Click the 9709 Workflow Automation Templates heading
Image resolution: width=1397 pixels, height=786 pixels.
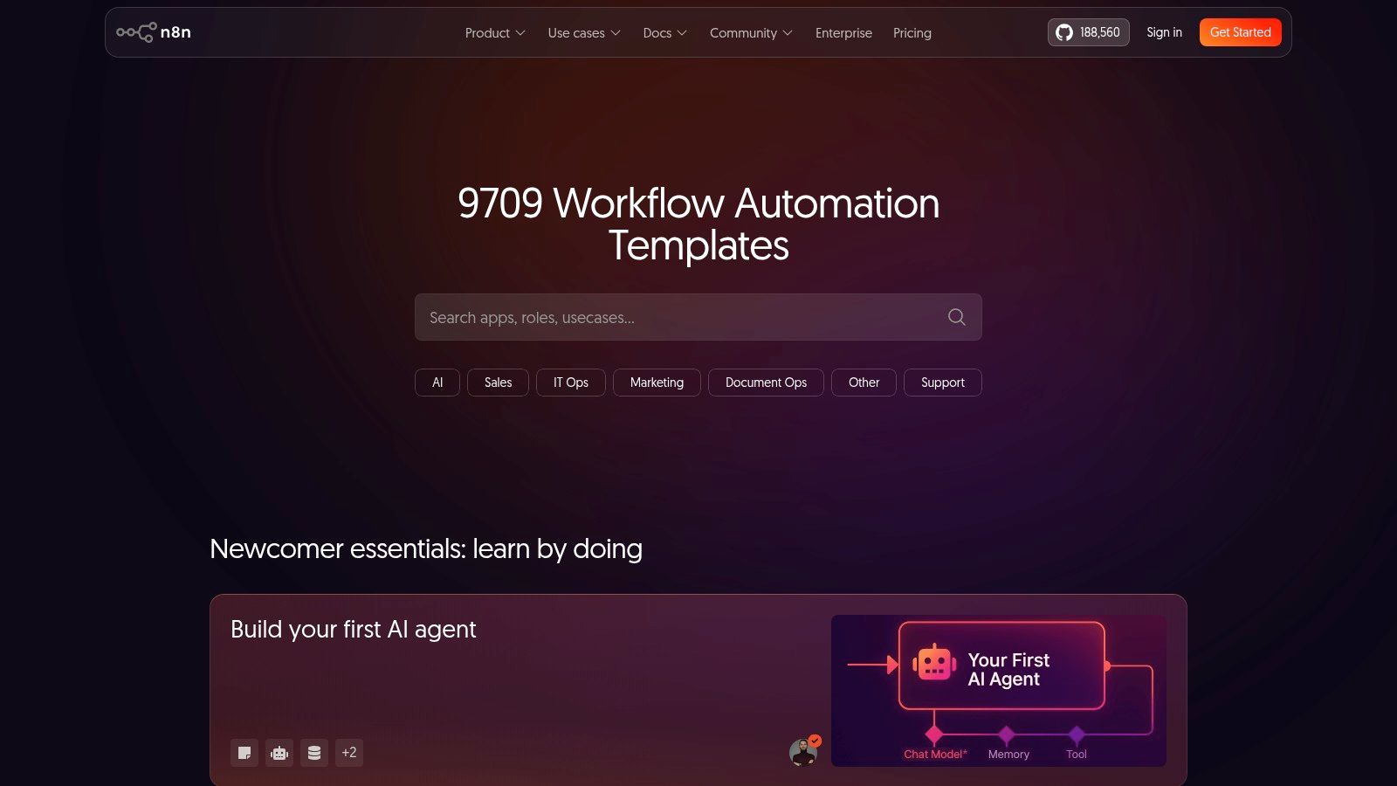pyautogui.click(x=698, y=224)
